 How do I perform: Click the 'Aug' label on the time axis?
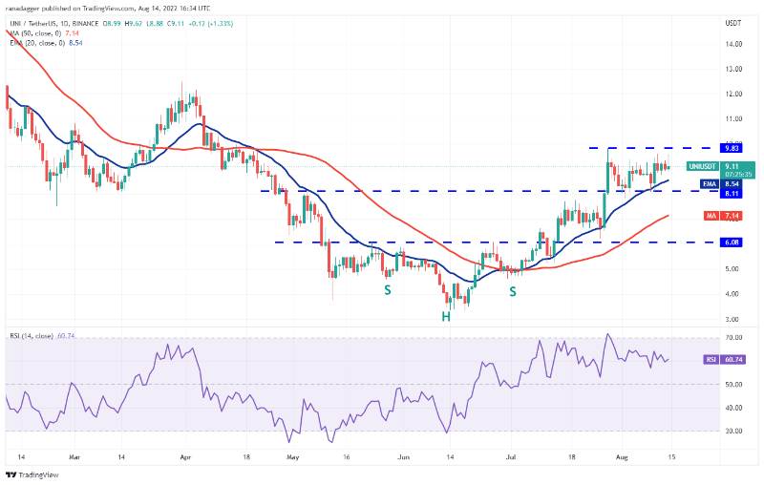pyautogui.click(x=619, y=458)
